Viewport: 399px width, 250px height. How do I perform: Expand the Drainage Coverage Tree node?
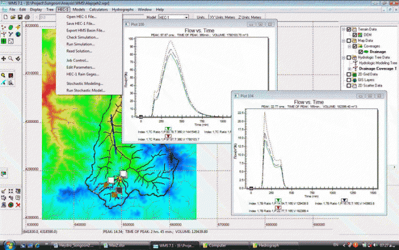pyautogui.click(x=349, y=69)
